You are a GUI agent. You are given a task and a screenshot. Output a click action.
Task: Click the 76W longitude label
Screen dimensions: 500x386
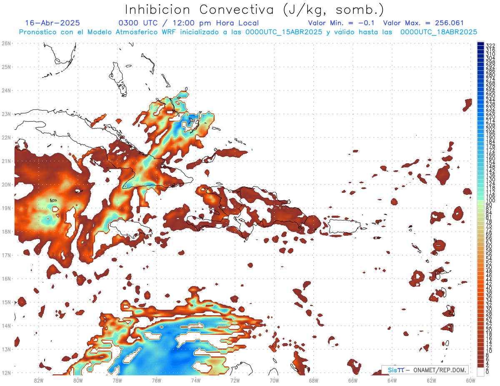point(157,380)
